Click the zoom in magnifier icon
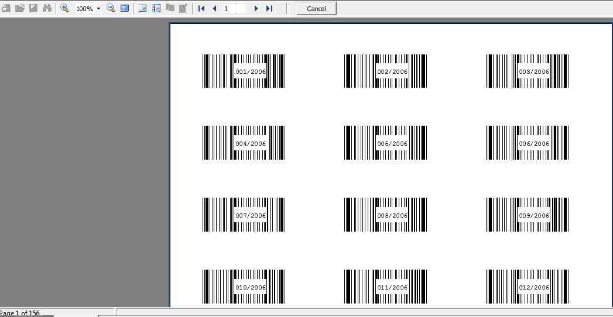 (65, 8)
